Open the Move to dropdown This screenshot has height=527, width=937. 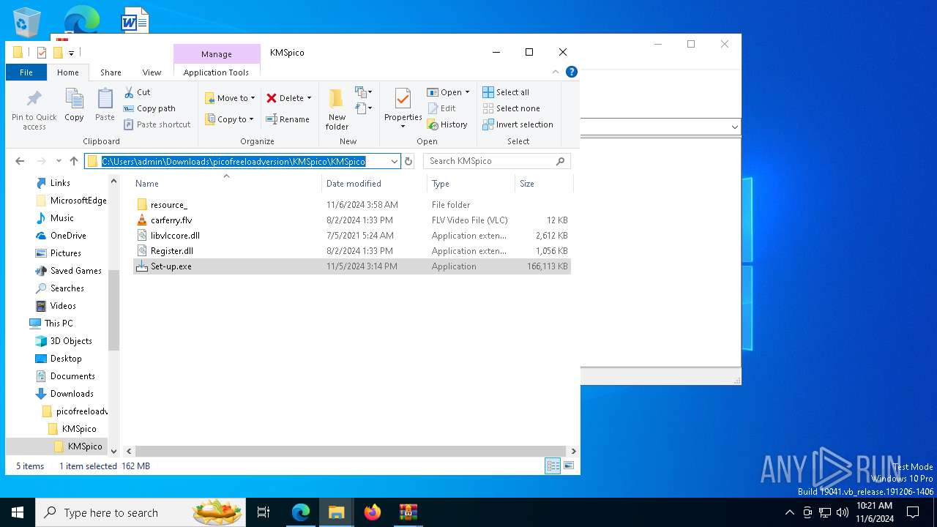[230, 98]
